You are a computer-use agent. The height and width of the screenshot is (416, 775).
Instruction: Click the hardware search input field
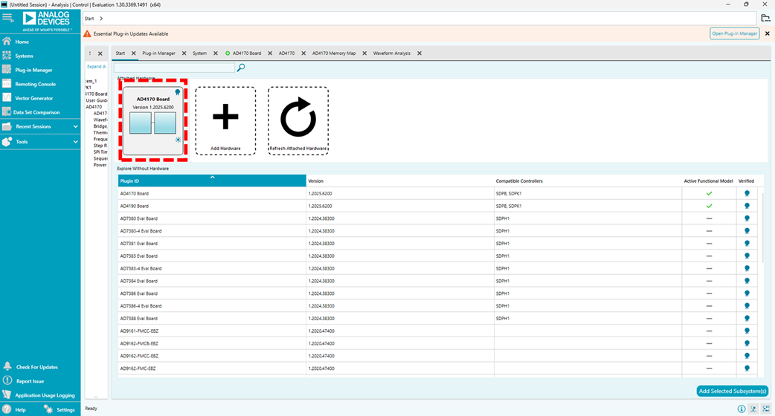click(x=174, y=68)
